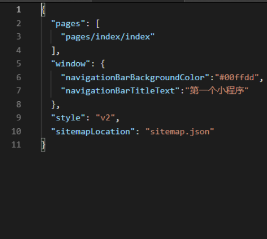Place cursor in the "window" key
This screenshot has width=267, height=239.
[x=70, y=64]
